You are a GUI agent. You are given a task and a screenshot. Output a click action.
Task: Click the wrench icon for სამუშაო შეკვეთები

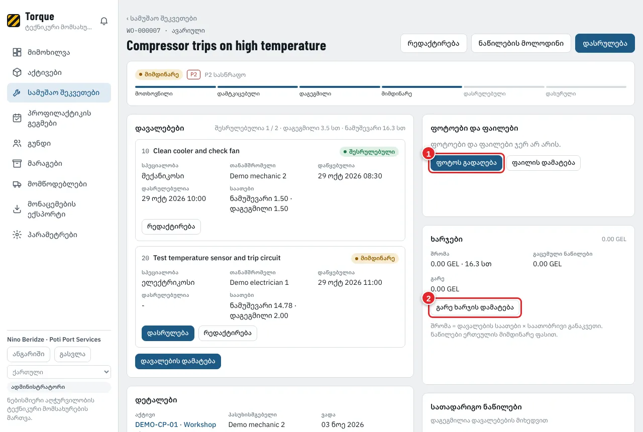click(x=17, y=93)
